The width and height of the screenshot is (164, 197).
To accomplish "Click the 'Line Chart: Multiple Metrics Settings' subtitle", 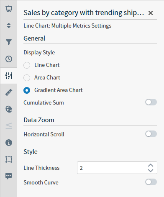I will pyautogui.click(x=67, y=26).
